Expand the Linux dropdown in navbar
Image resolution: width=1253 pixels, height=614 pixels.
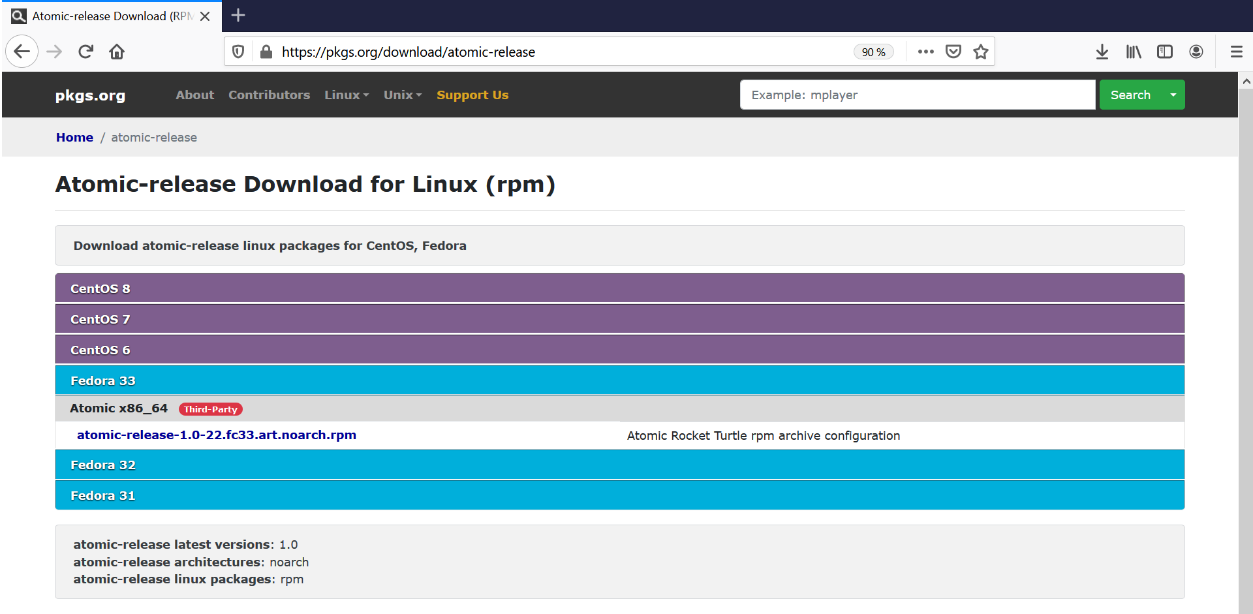[347, 95]
